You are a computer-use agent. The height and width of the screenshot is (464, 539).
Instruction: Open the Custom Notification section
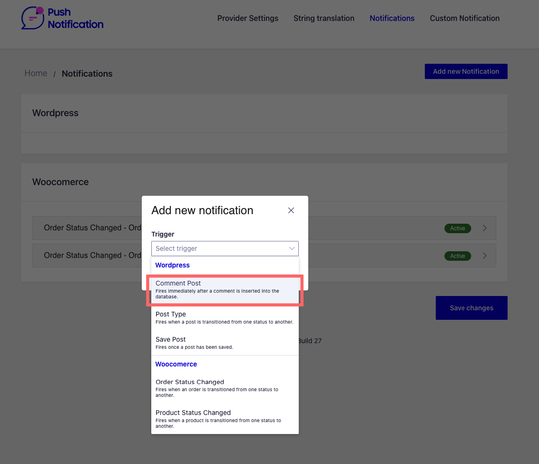pyautogui.click(x=464, y=18)
